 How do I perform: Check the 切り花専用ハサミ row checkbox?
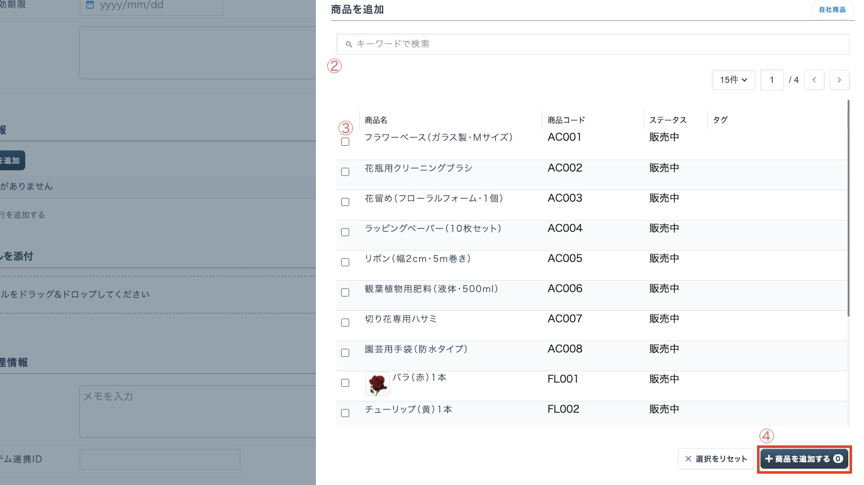coord(345,322)
